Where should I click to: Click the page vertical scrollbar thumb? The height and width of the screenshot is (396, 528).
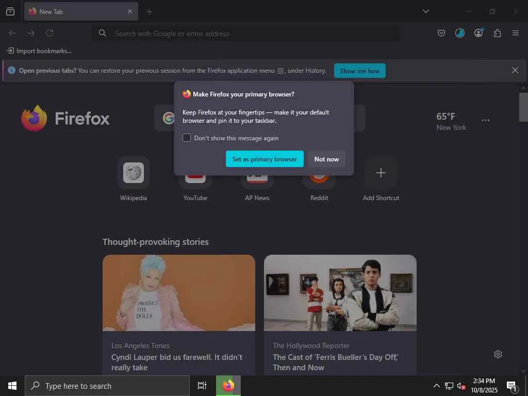point(523,107)
